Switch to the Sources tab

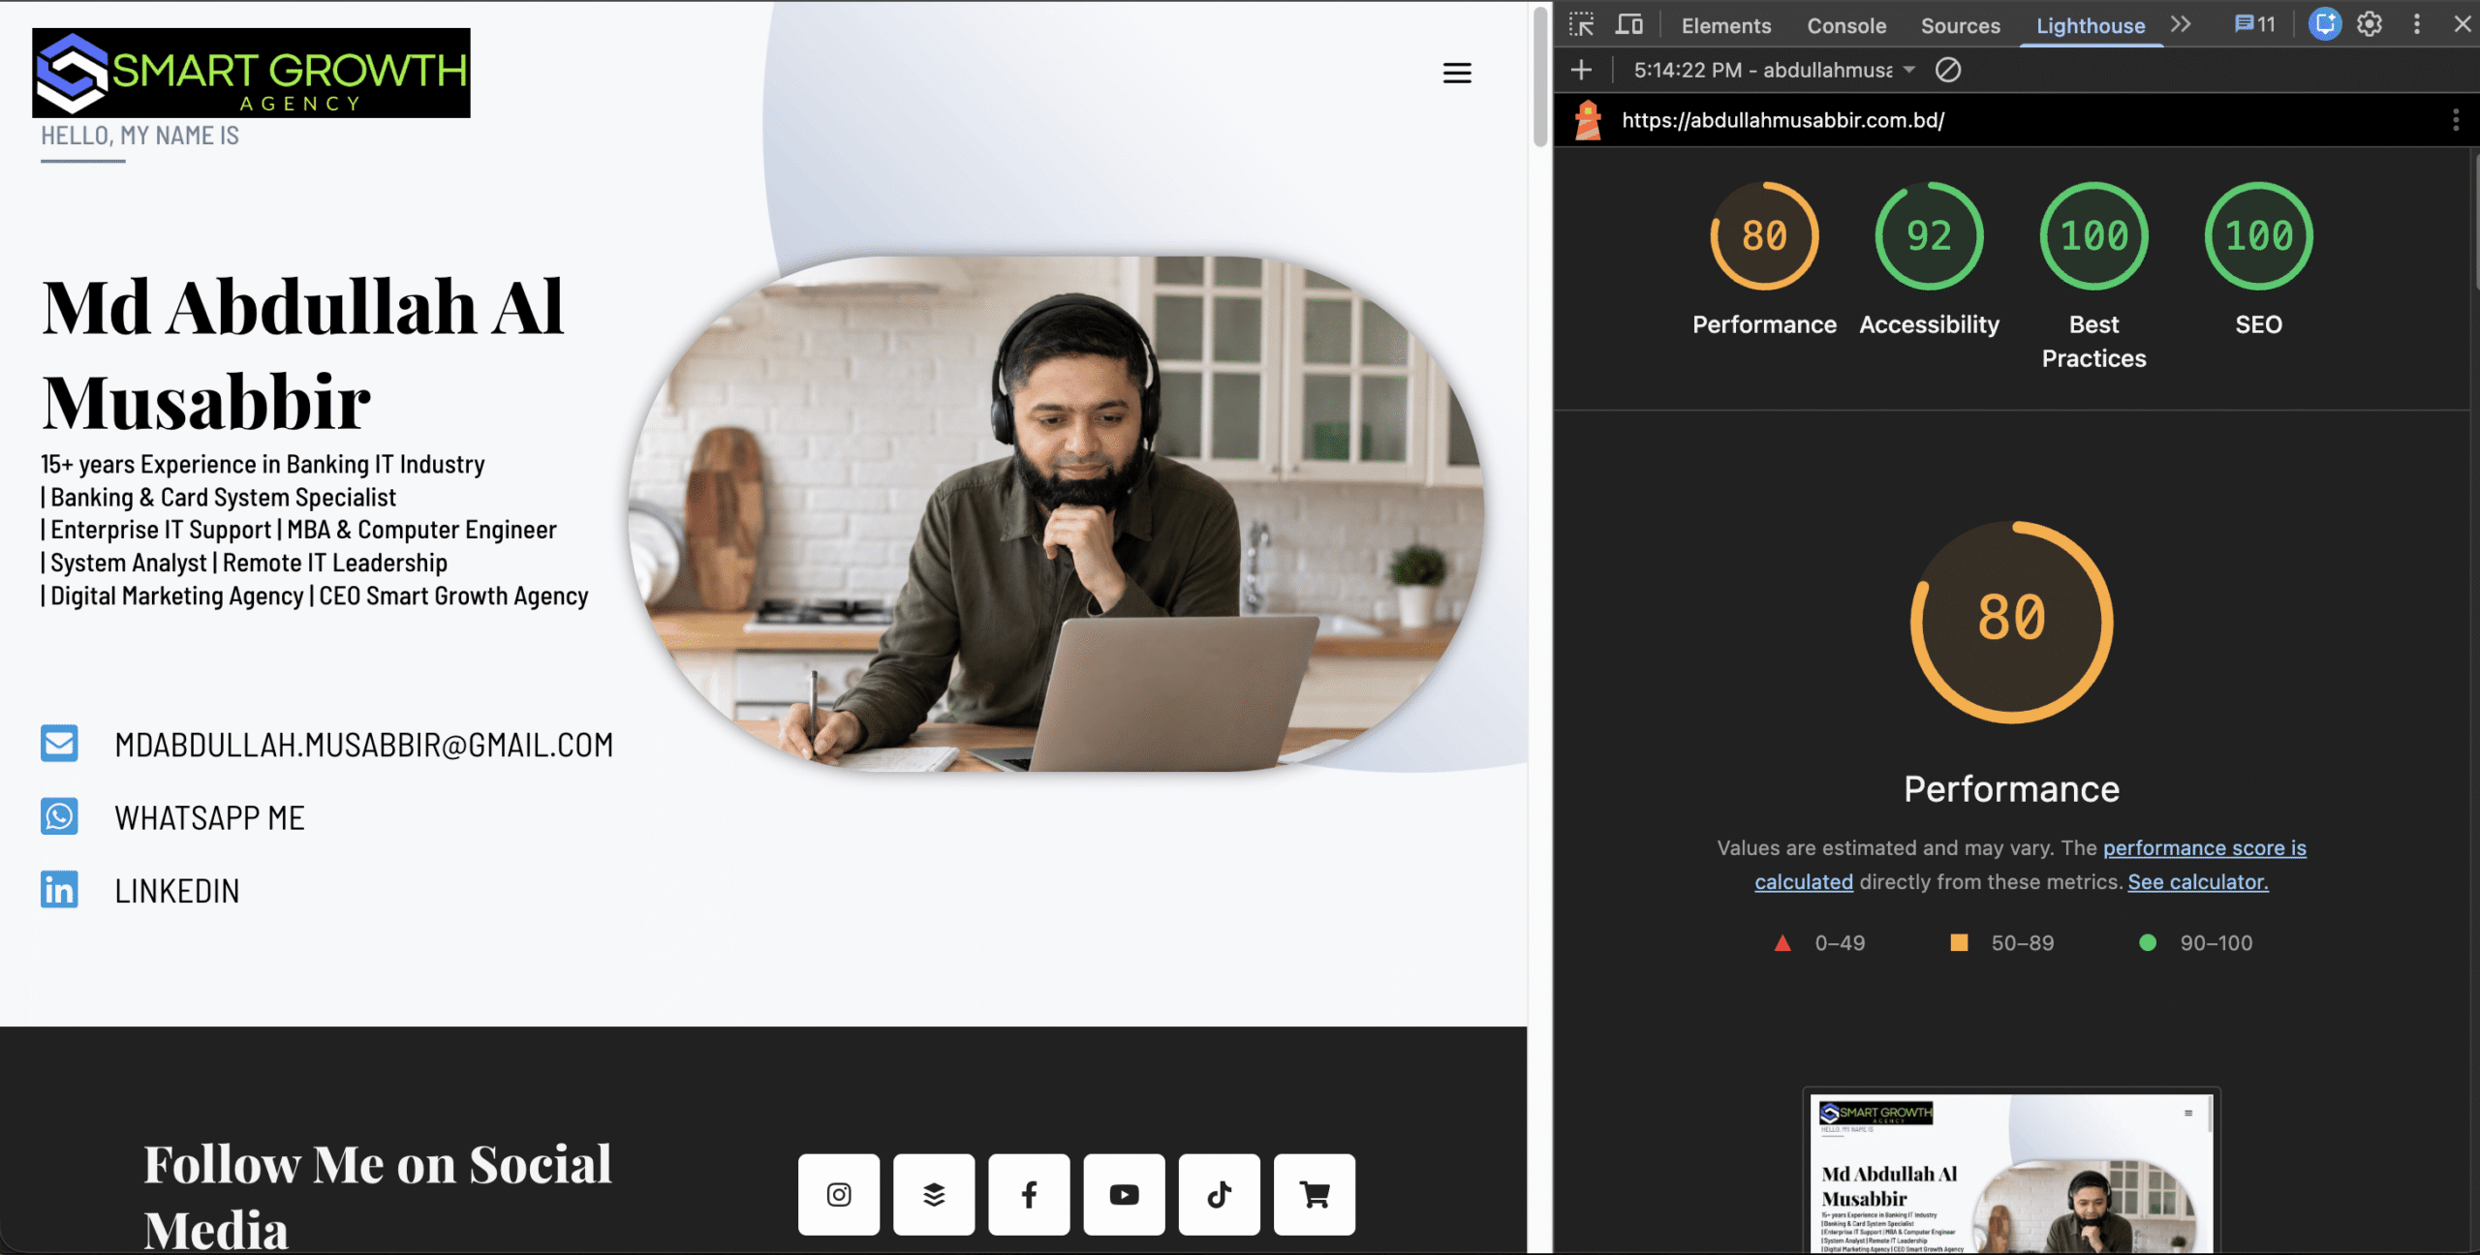click(x=1961, y=26)
